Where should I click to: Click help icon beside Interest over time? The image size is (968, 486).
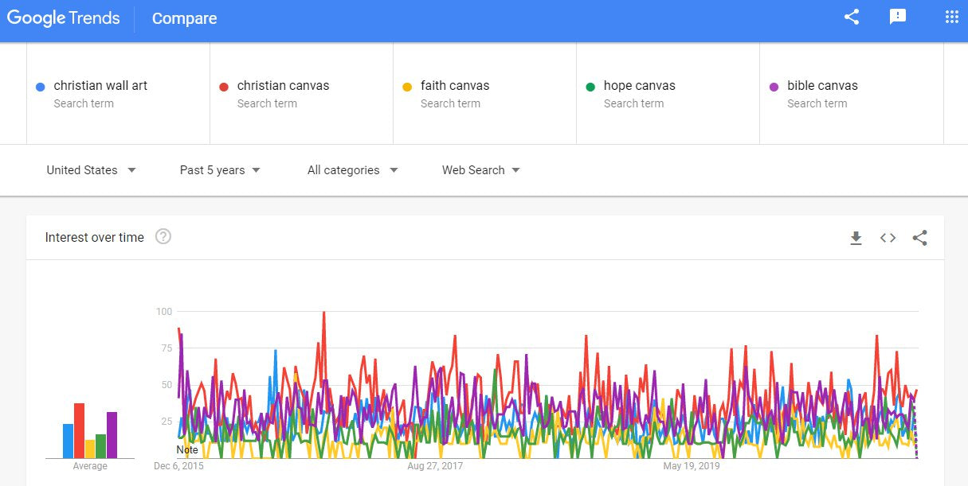pos(163,236)
